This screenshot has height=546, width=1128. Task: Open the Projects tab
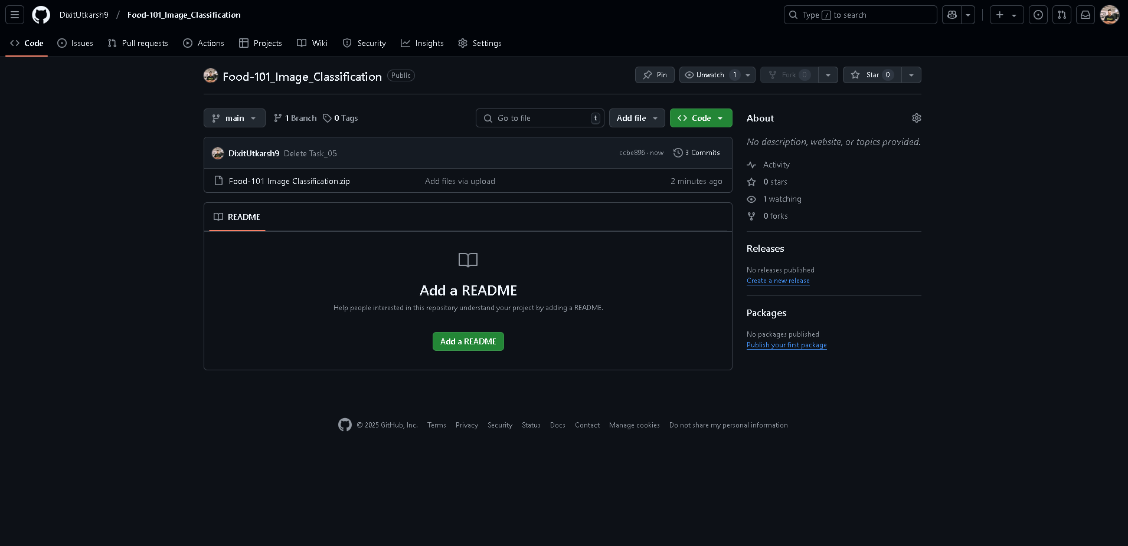click(x=260, y=43)
